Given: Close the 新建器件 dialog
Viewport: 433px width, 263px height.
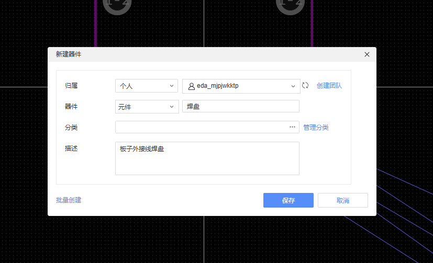Looking at the screenshot, I should click(367, 54).
